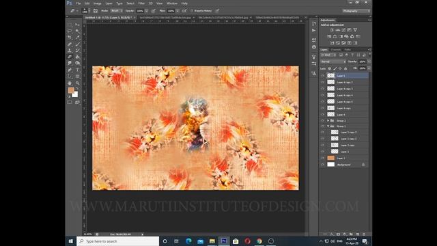Select the Magic Wand tool

[77, 31]
